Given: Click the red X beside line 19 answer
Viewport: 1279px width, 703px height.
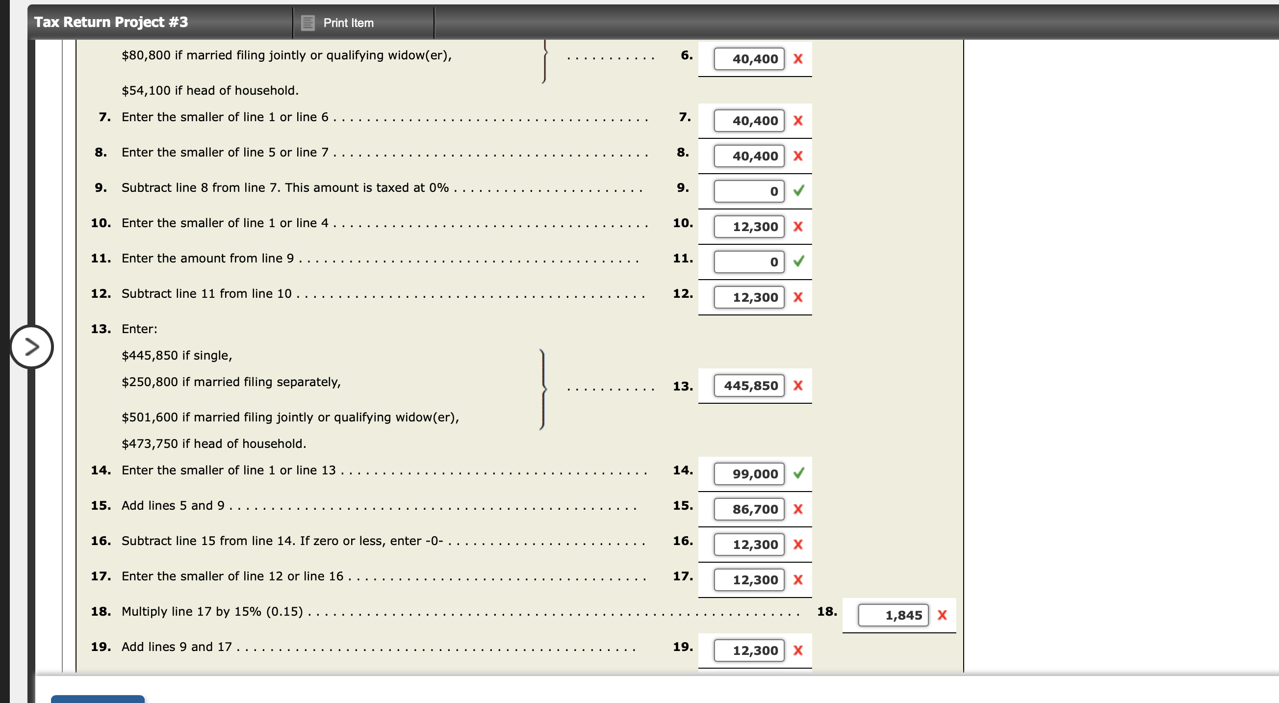Looking at the screenshot, I should pyautogui.click(x=798, y=650).
